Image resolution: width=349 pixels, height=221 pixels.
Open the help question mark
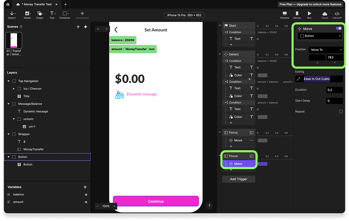209,206
